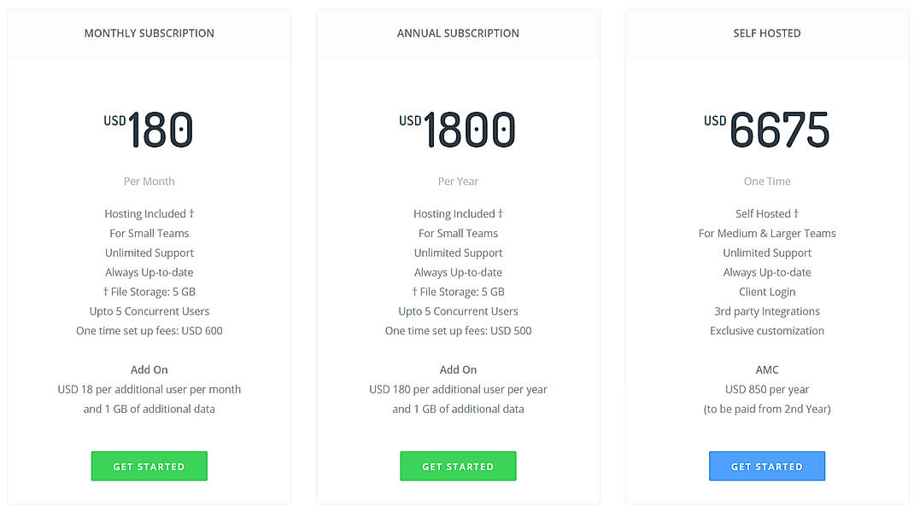The width and height of the screenshot is (914, 511).
Task: Click the Per Month label
Action: click(x=149, y=181)
